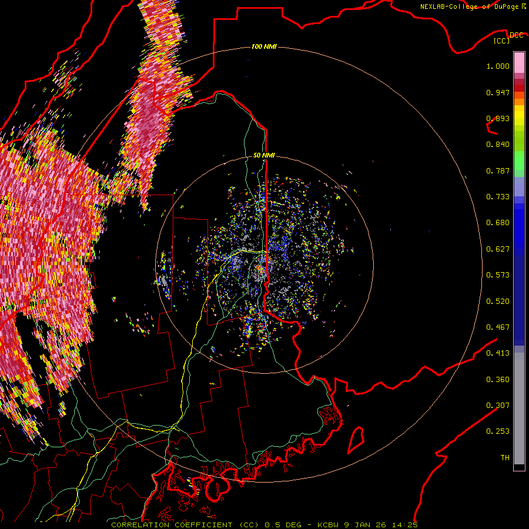529x529 pixels.
Task: Click the 0.360 legend value
Action: 498,380
